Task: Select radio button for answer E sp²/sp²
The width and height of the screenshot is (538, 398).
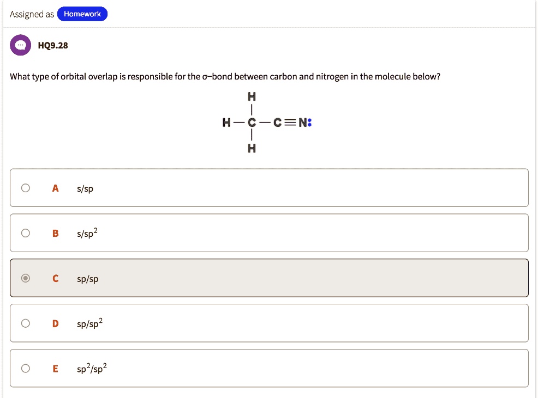Action: tap(25, 368)
